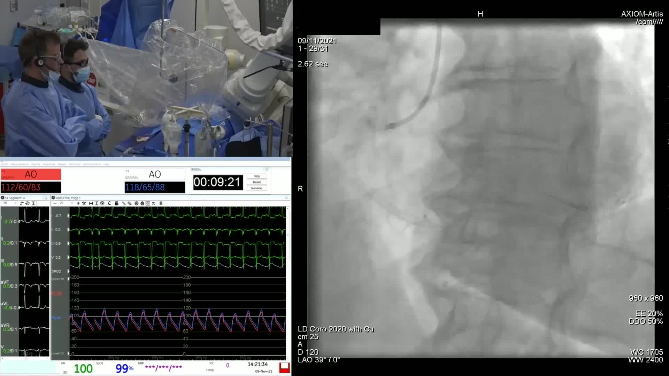Click the Rename timer button
Image resolution: width=669 pixels, height=376 pixels.
[256, 188]
